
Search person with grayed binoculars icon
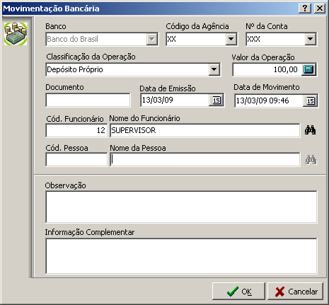pyautogui.click(x=311, y=160)
